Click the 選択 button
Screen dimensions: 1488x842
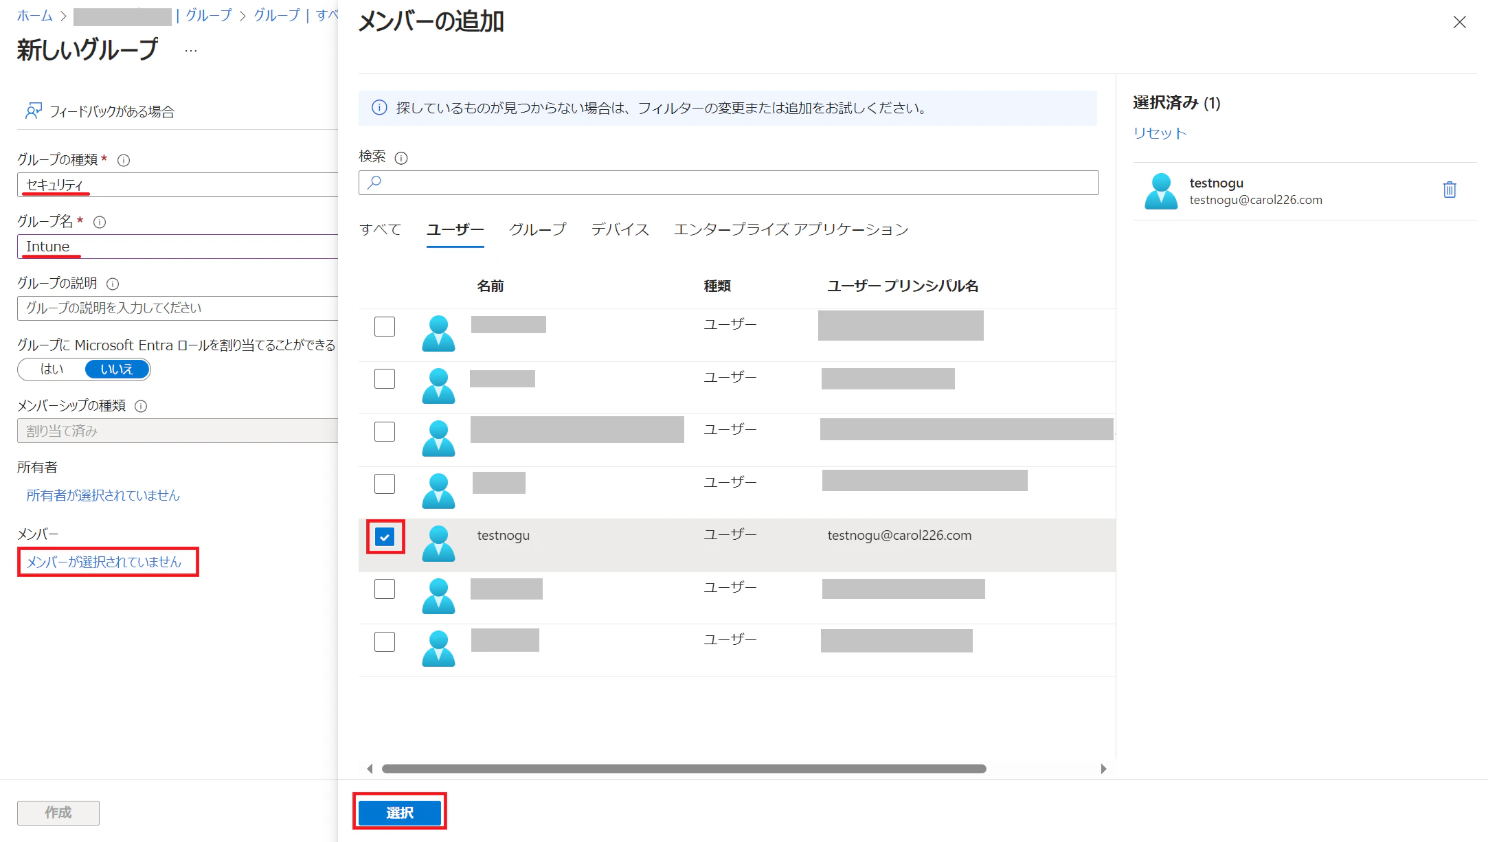(400, 813)
